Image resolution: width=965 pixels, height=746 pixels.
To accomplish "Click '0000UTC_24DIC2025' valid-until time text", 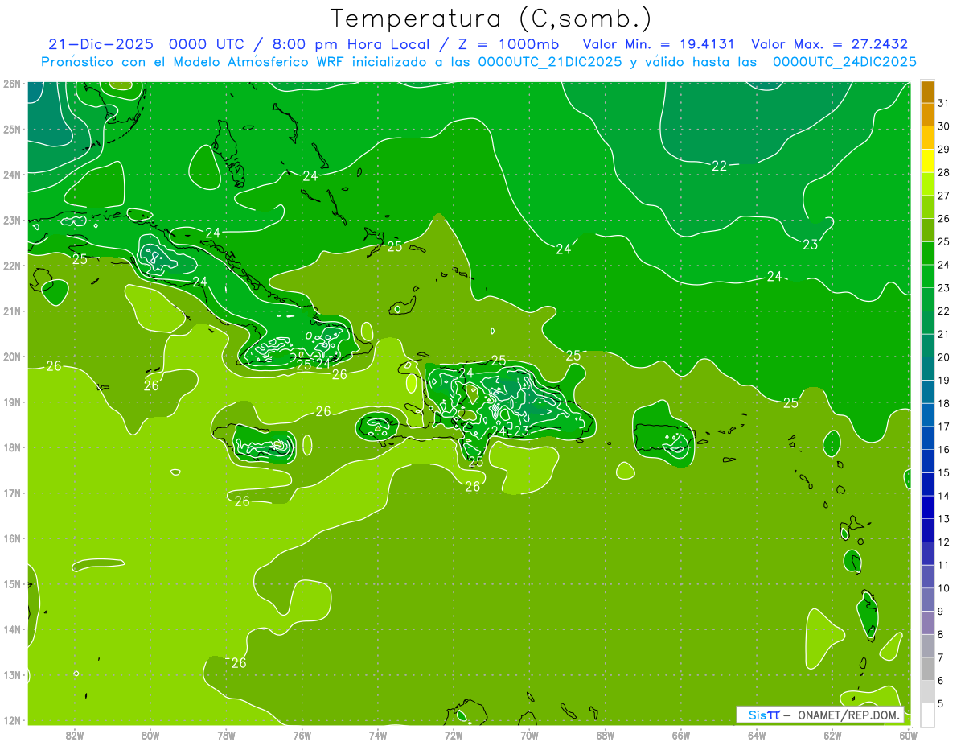I will pyautogui.click(x=844, y=62).
